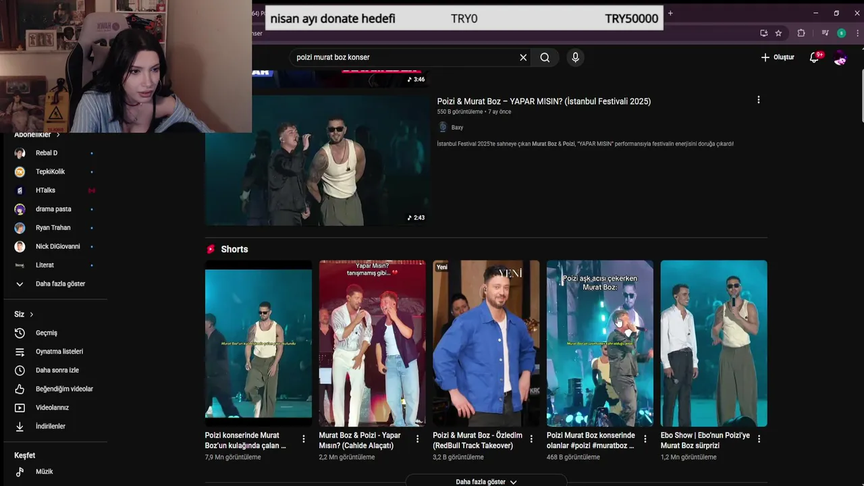864x486 pixels.
Task: Expand shorts with the bottom Daha fazla göster button
Action: click(x=486, y=481)
